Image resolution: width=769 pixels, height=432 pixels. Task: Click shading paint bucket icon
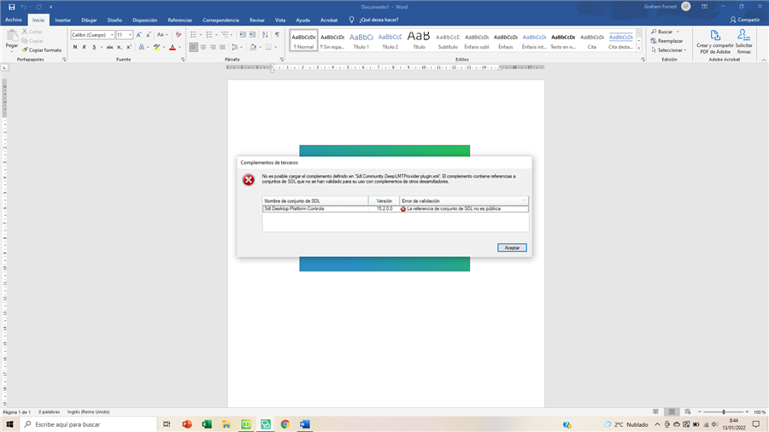[253, 48]
